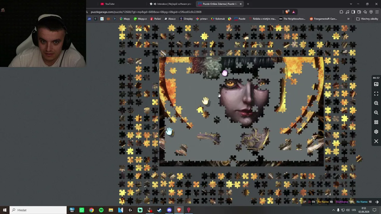The height and width of the screenshot is (214, 381).
Task: Open puzzle settings gear
Action: 376,132
